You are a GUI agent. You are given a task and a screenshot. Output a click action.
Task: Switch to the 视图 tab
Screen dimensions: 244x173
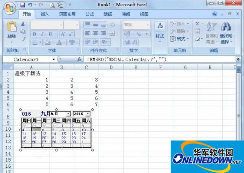click(144, 14)
